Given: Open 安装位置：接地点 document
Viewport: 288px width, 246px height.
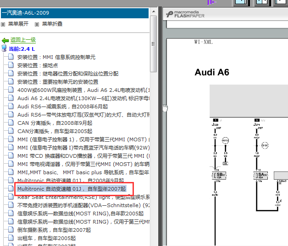Looking at the screenshot, I should click(38, 65).
